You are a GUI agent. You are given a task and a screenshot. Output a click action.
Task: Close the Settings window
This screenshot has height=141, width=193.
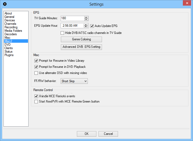187,3
